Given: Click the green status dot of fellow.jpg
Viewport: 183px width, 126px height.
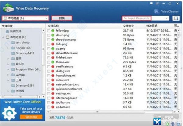Looking at the screenshot, I should pos(53,31).
